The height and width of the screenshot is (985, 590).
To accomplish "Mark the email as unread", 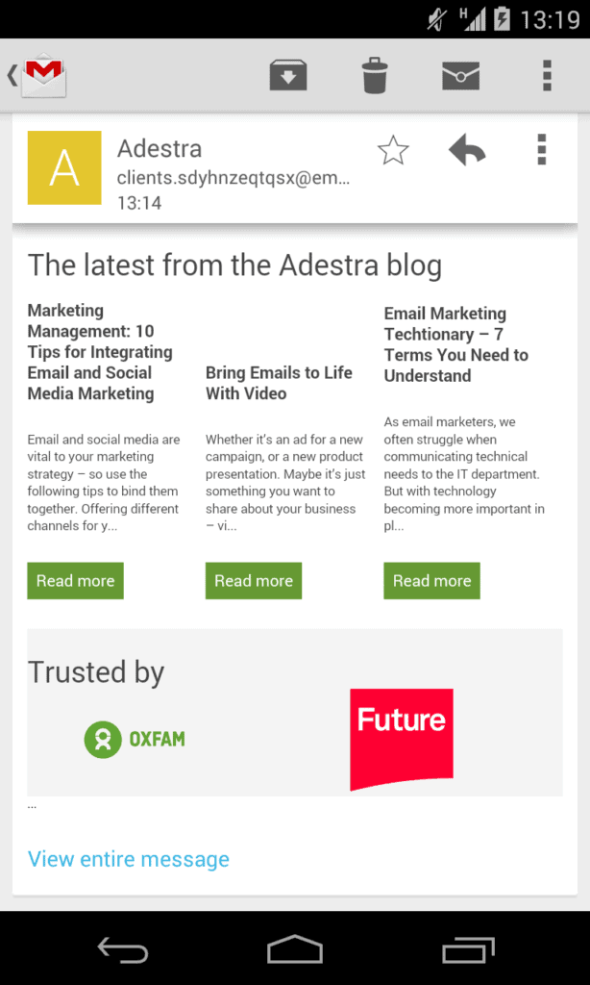I will click(460, 75).
